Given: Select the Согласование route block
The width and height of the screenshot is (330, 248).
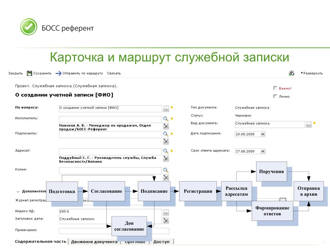Looking at the screenshot, I should pyautogui.click(x=106, y=191).
